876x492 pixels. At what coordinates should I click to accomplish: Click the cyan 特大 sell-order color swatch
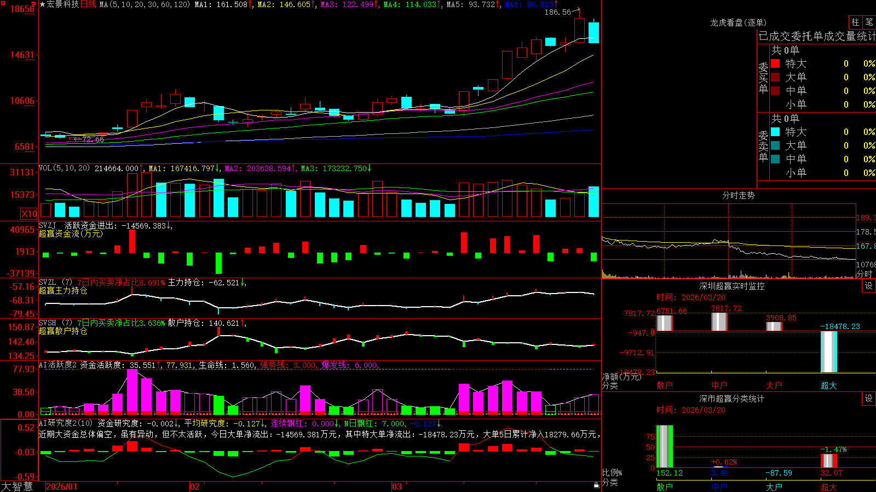tap(775, 132)
